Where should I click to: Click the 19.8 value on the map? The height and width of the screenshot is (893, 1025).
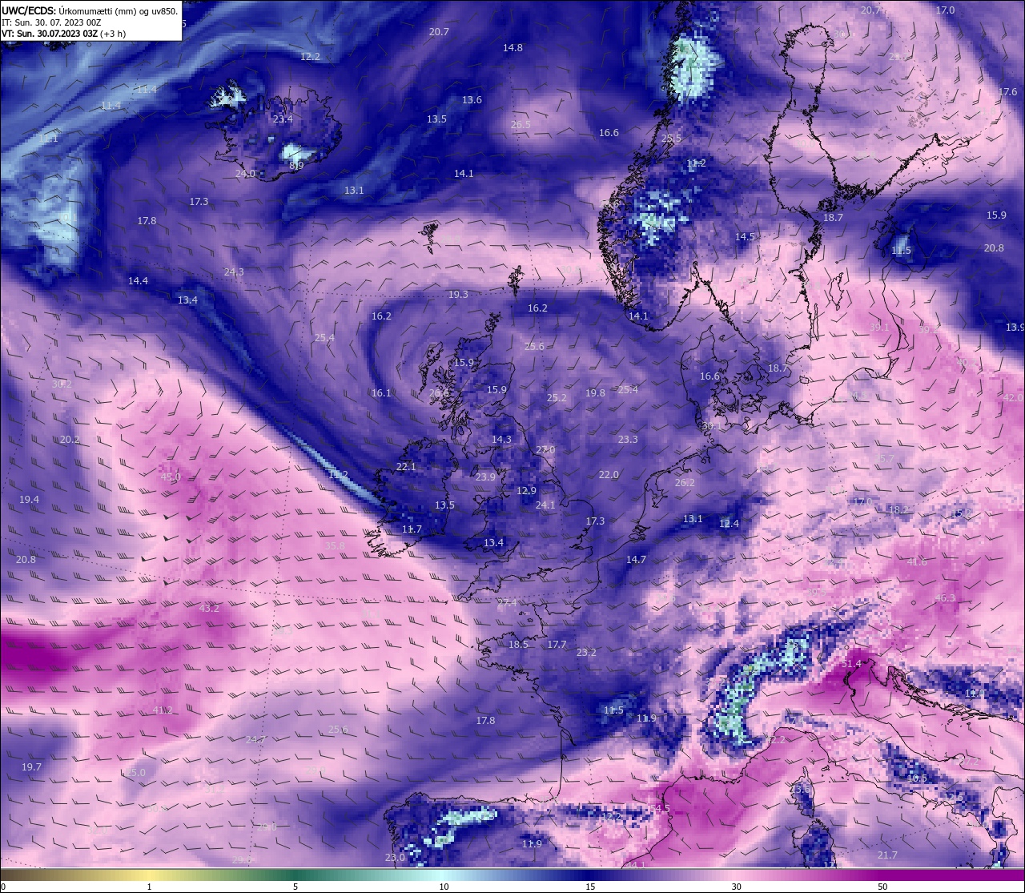coord(595,393)
